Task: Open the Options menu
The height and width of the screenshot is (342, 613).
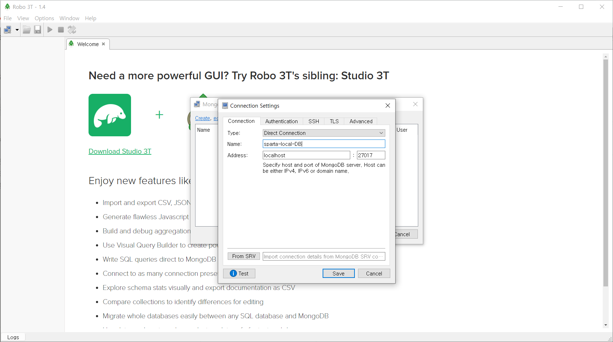Action: pos(44,18)
